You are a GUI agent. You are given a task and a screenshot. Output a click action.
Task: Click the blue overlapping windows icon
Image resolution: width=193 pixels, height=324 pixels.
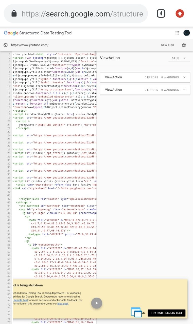[136, 312]
